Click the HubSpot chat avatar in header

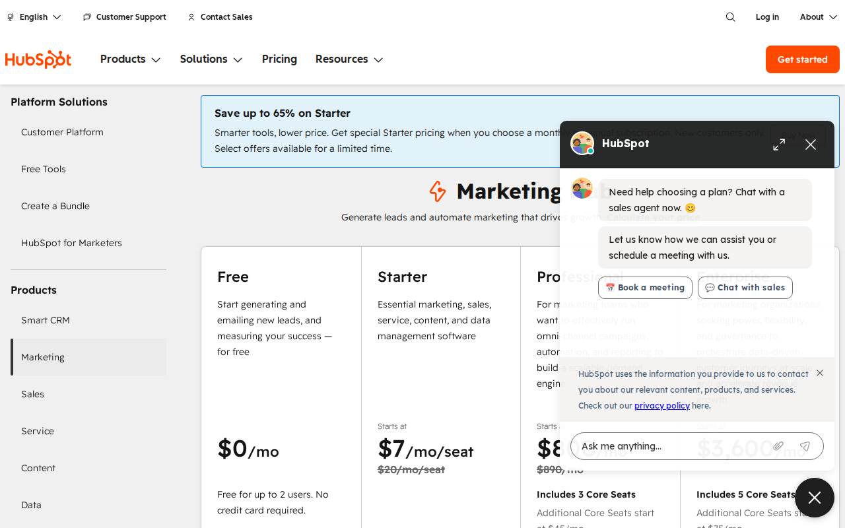[x=582, y=144]
